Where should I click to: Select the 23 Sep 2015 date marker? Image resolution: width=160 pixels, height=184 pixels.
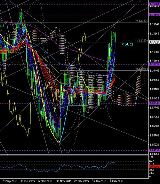10,181
